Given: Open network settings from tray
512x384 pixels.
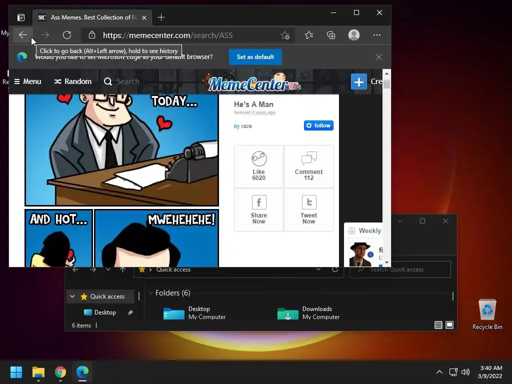Looking at the screenshot, I should click(x=453, y=372).
